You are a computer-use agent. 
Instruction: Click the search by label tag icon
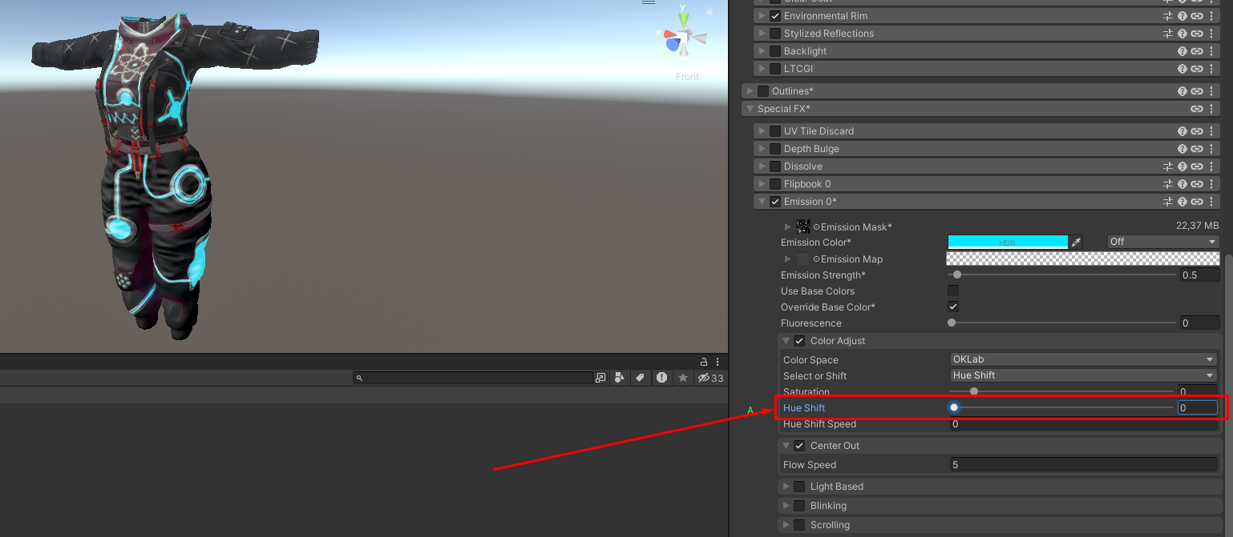click(641, 378)
